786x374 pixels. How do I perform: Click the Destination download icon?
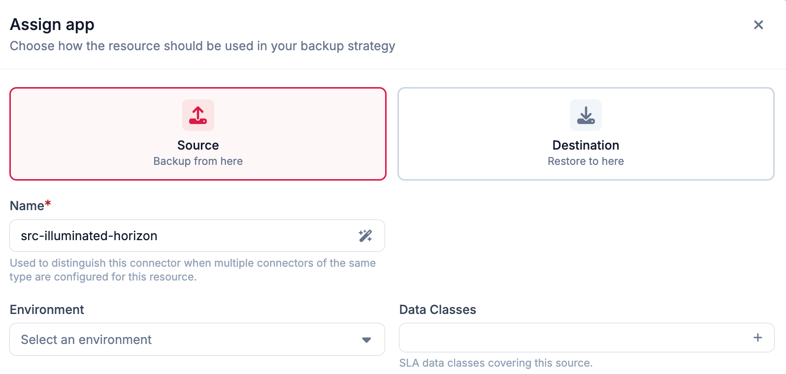[x=586, y=115]
